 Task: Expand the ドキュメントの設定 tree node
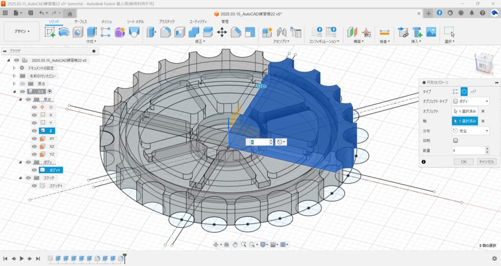(x=14, y=68)
